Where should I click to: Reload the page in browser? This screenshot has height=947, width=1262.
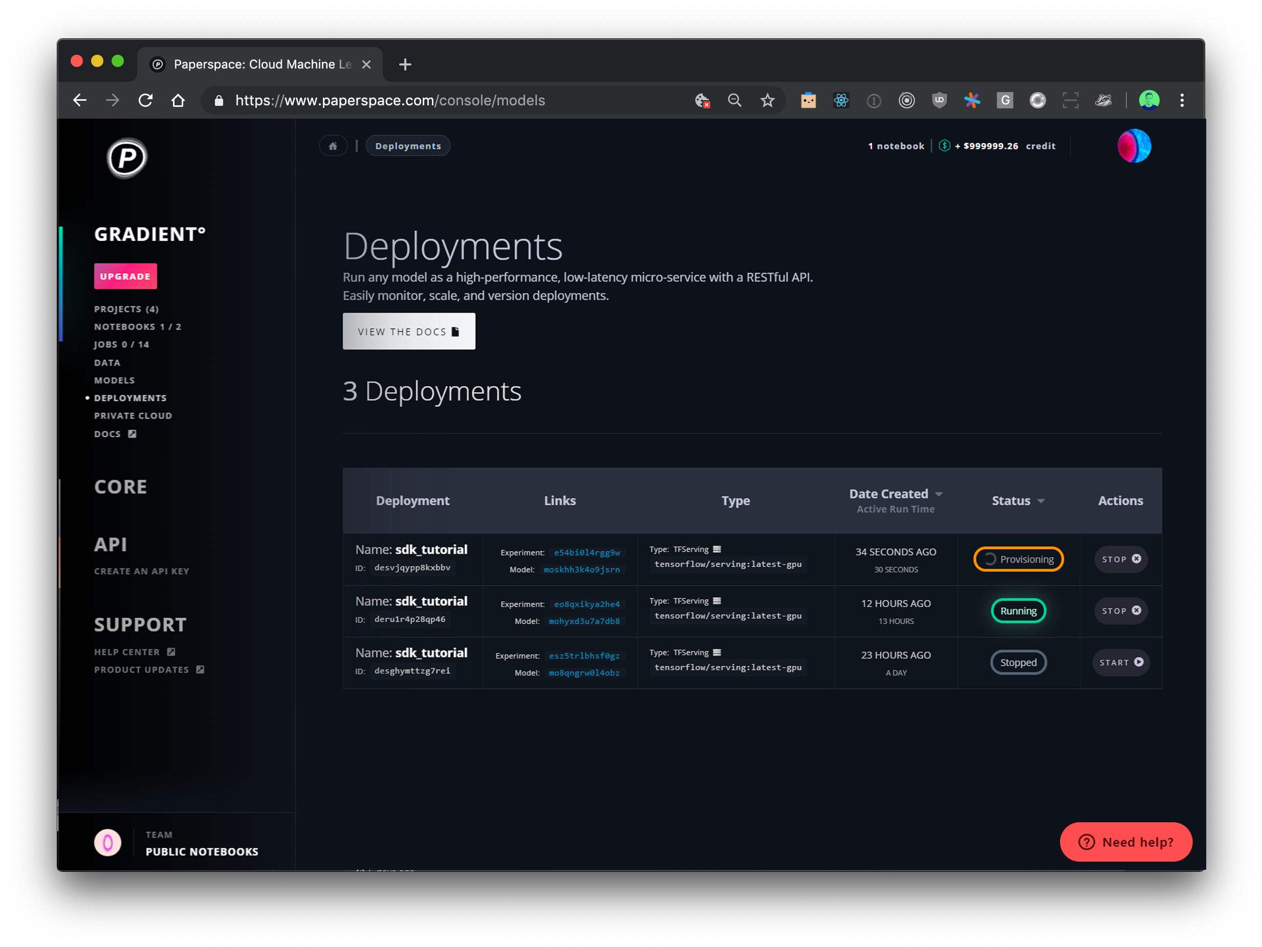pos(145,100)
